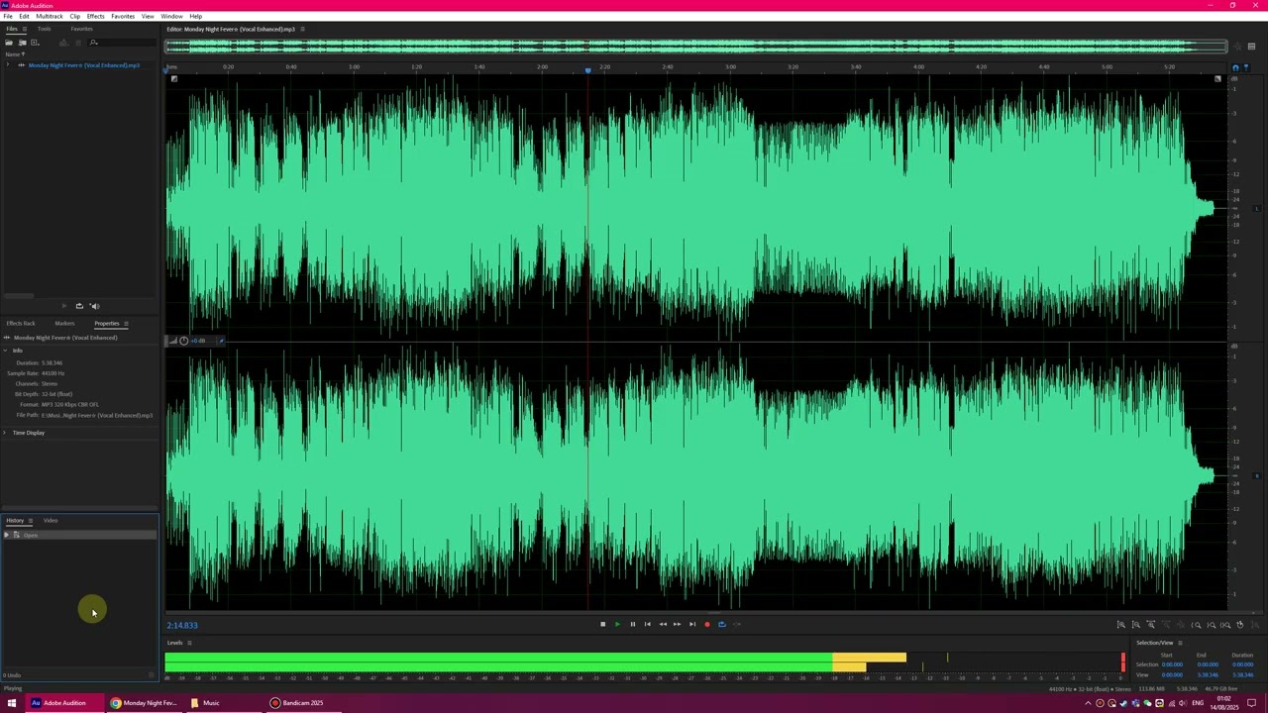Image resolution: width=1268 pixels, height=713 pixels.
Task: Toggle the pin on the HUD volume overlay
Action: tap(221, 341)
